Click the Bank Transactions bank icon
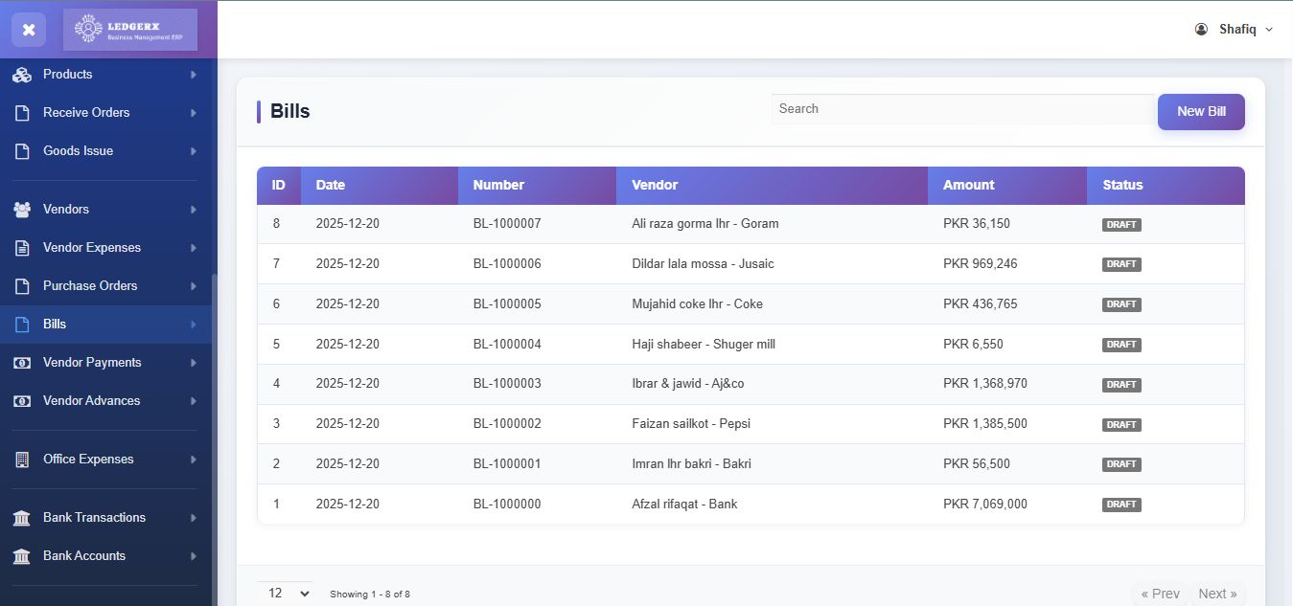 [x=22, y=518]
